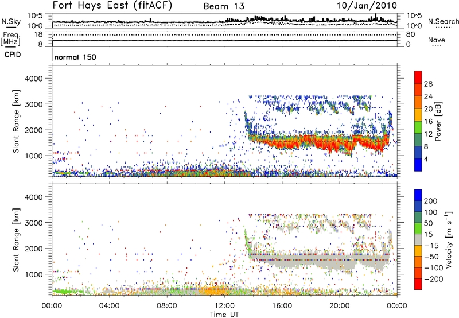Click the "1000" tick of the power panel
Viewport: 459px width, 318px height.
(33, 156)
